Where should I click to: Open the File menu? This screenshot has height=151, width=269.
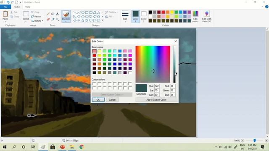point(5,7)
